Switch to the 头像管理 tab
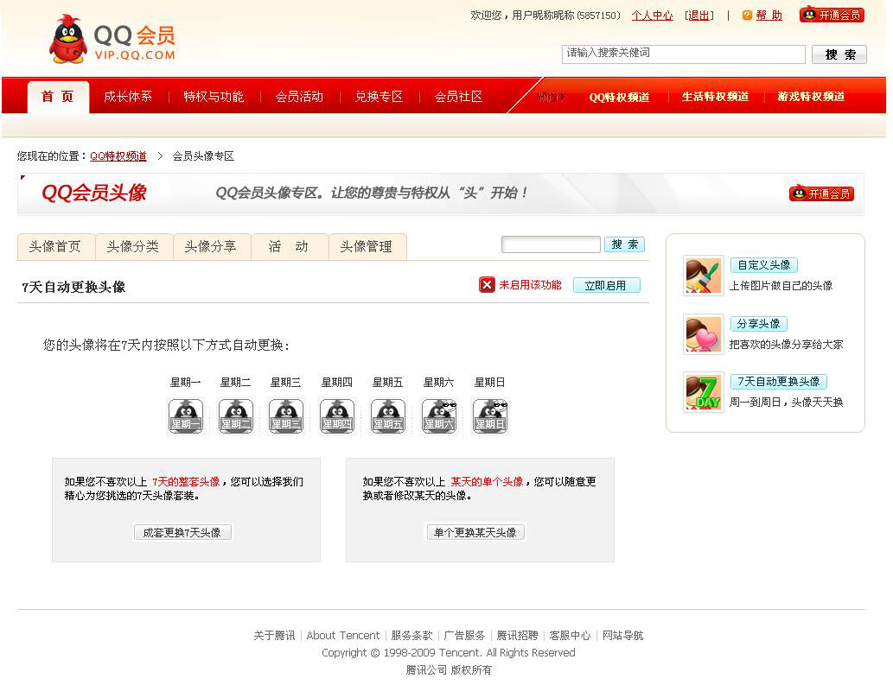The image size is (893, 685). (x=367, y=246)
